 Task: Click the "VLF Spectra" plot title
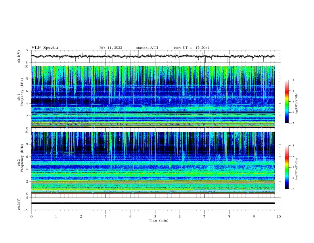pyautogui.click(x=45, y=48)
